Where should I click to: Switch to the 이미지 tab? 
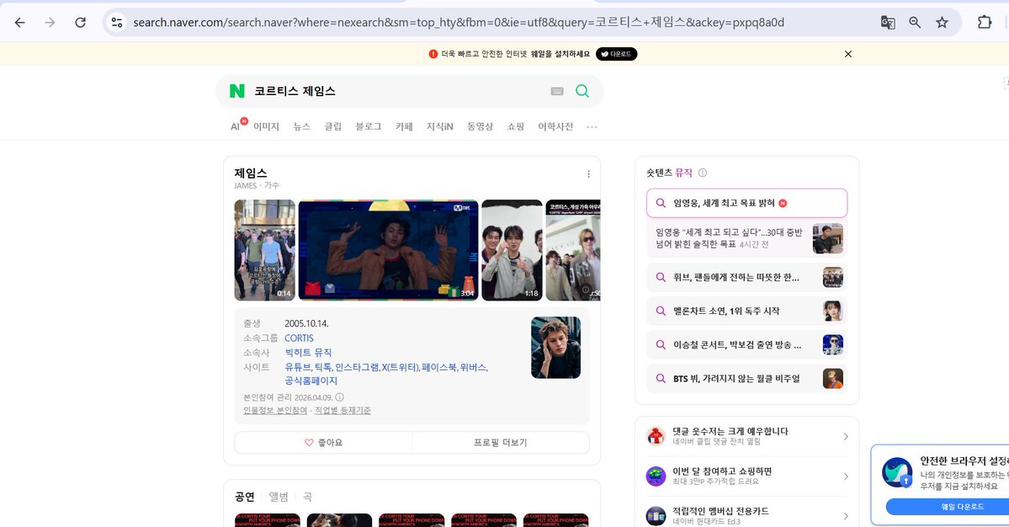(x=266, y=127)
